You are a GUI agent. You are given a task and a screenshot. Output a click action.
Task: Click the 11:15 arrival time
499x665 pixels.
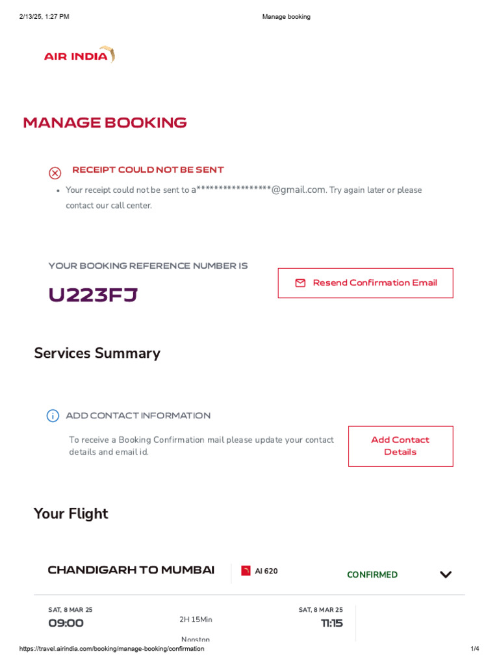tap(331, 623)
